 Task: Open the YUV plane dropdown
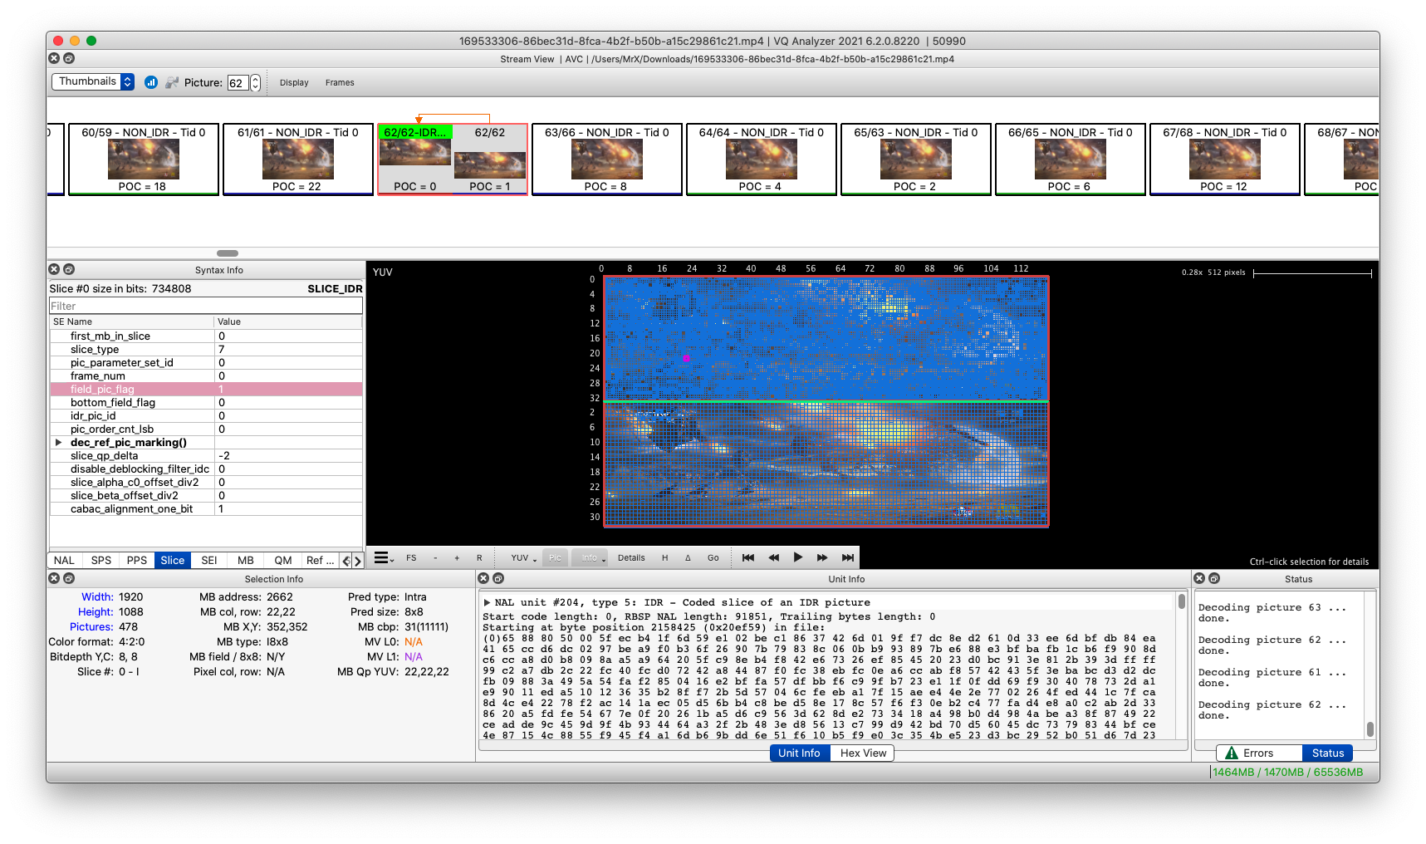(x=523, y=557)
